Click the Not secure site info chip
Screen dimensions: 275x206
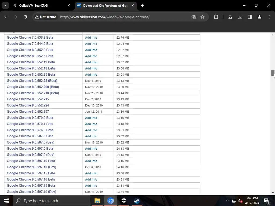point(45,17)
